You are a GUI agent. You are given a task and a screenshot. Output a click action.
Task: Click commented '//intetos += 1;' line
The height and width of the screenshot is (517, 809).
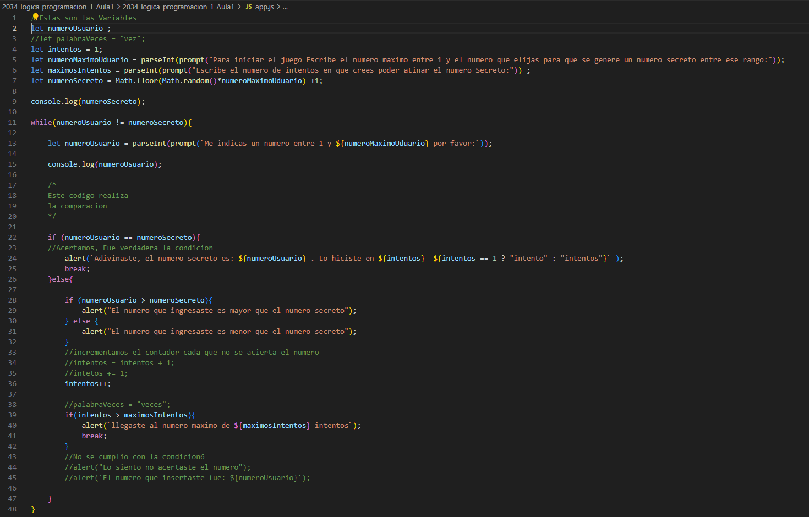[x=96, y=373]
